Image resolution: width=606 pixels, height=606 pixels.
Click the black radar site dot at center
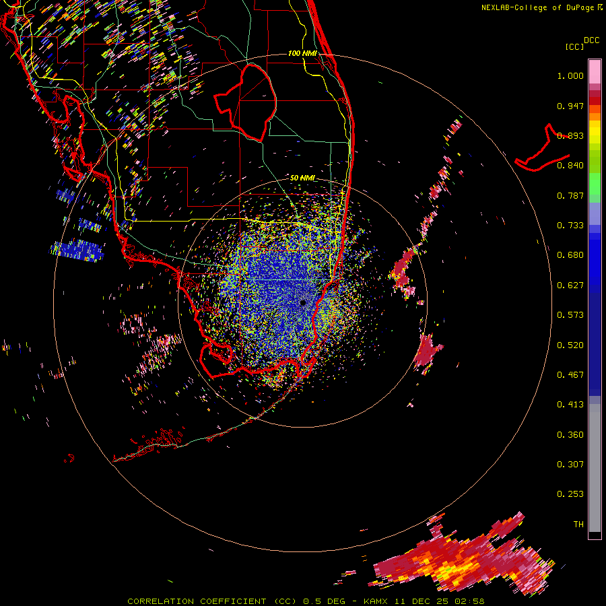pos(303,302)
